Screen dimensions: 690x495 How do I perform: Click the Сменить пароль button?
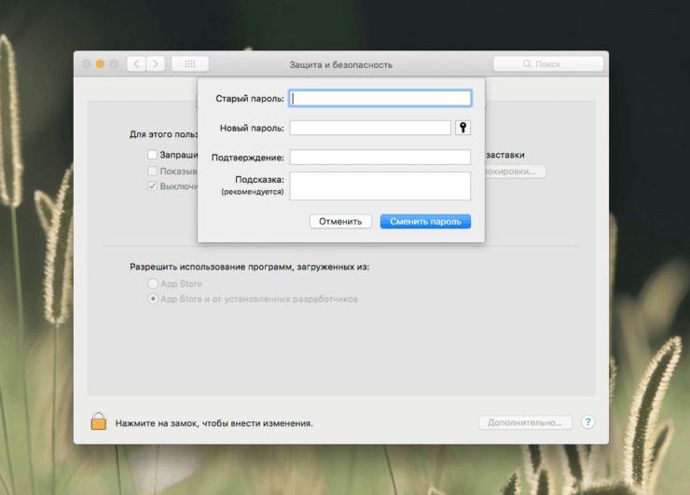[425, 222]
